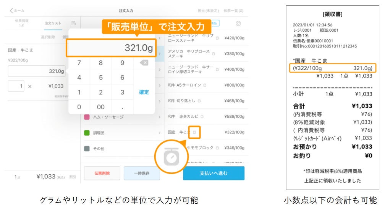Tap keypad key 3

point(122,92)
